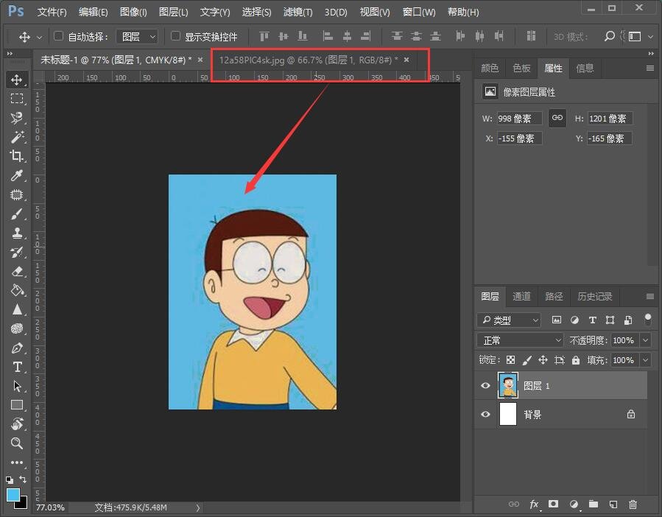Image resolution: width=662 pixels, height=517 pixels.
Task: Enable the 显示变换控件 checkbox
Action: coord(175,36)
